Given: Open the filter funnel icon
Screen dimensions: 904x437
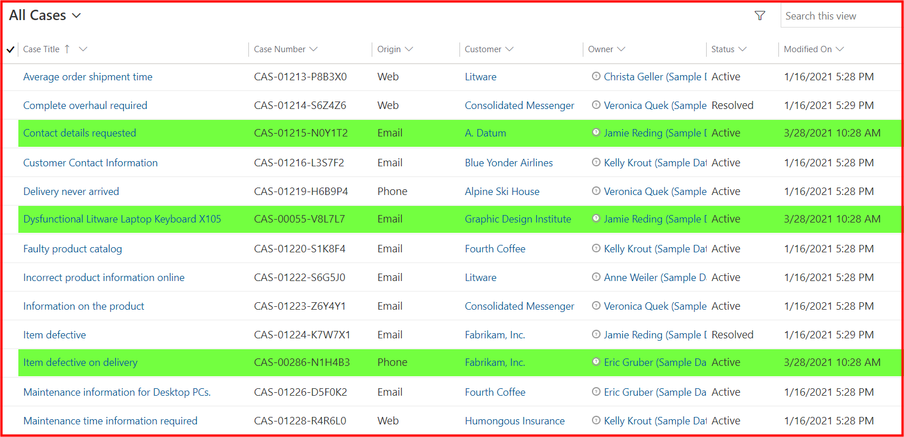Looking at the screenshot, I should coord(760,16).
